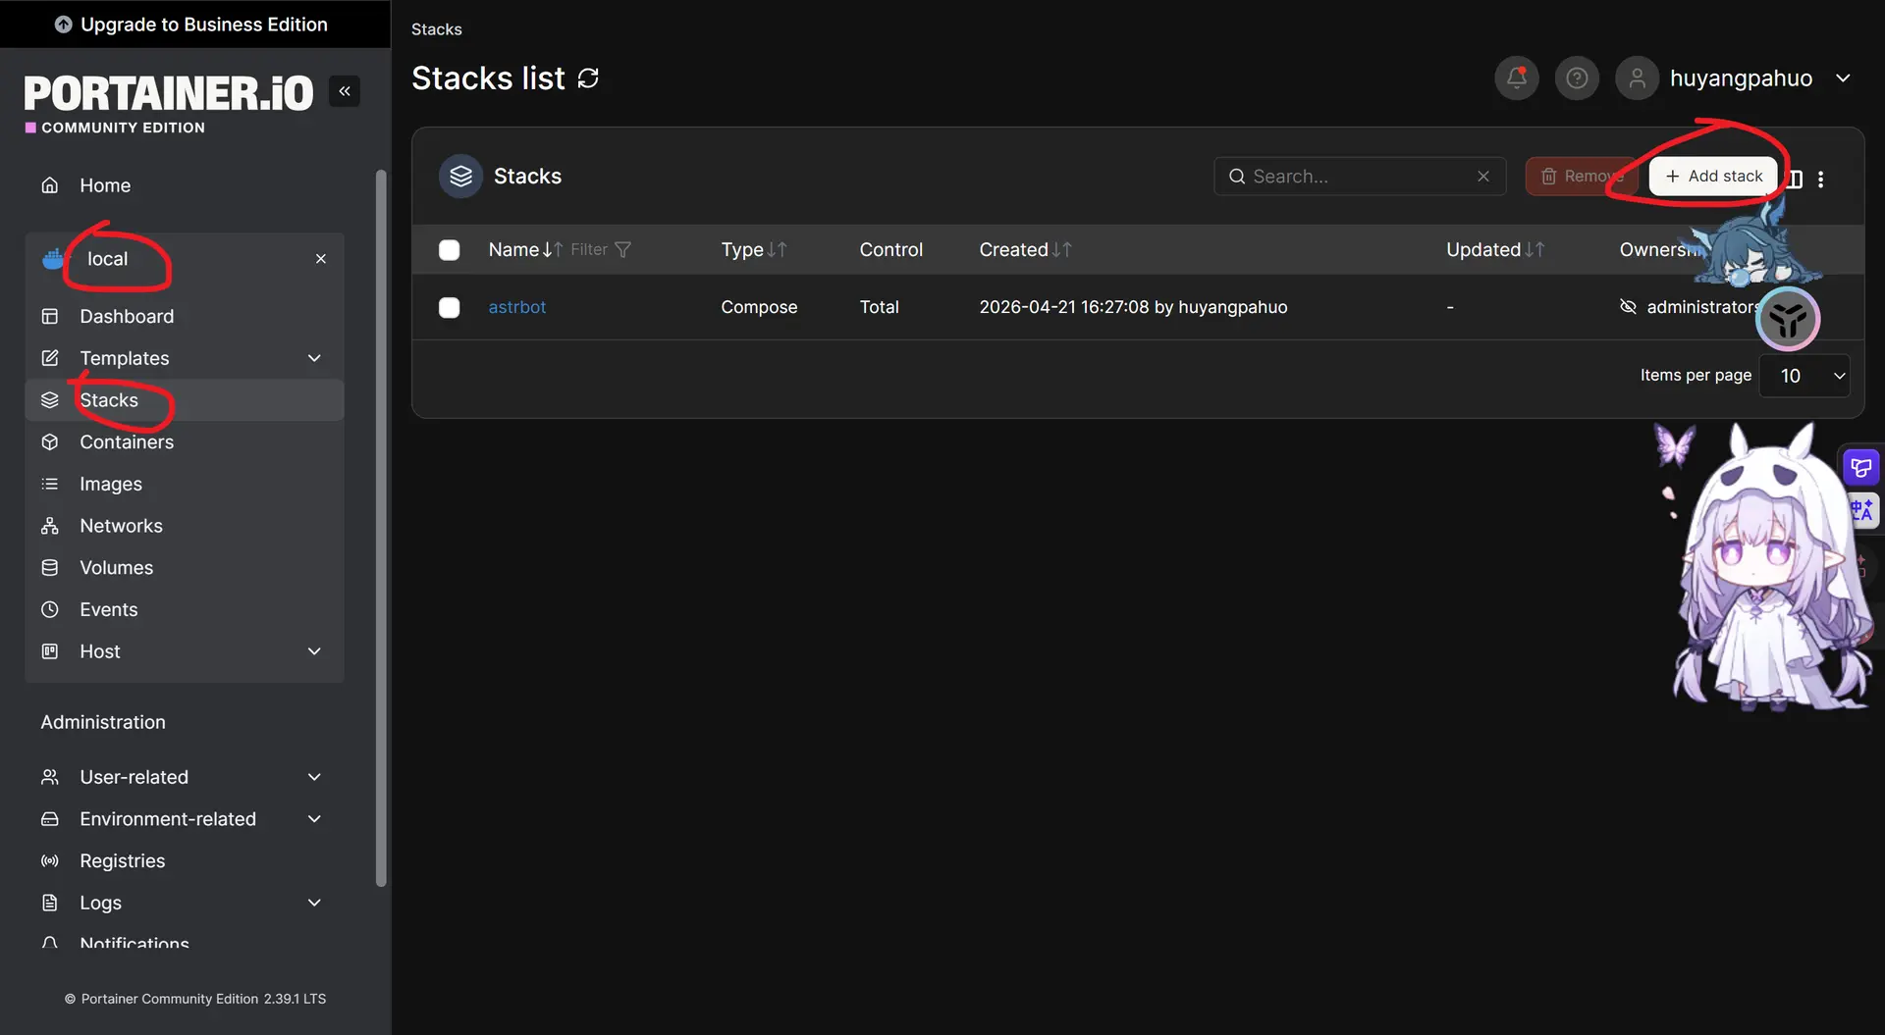
Task: Click the Add stack button
Action: click(x=1713, y=177)
